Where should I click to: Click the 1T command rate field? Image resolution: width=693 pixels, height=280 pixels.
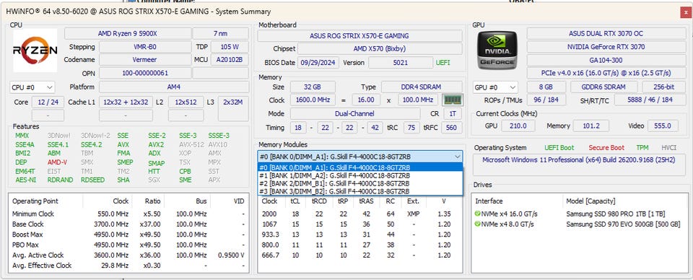453,113
